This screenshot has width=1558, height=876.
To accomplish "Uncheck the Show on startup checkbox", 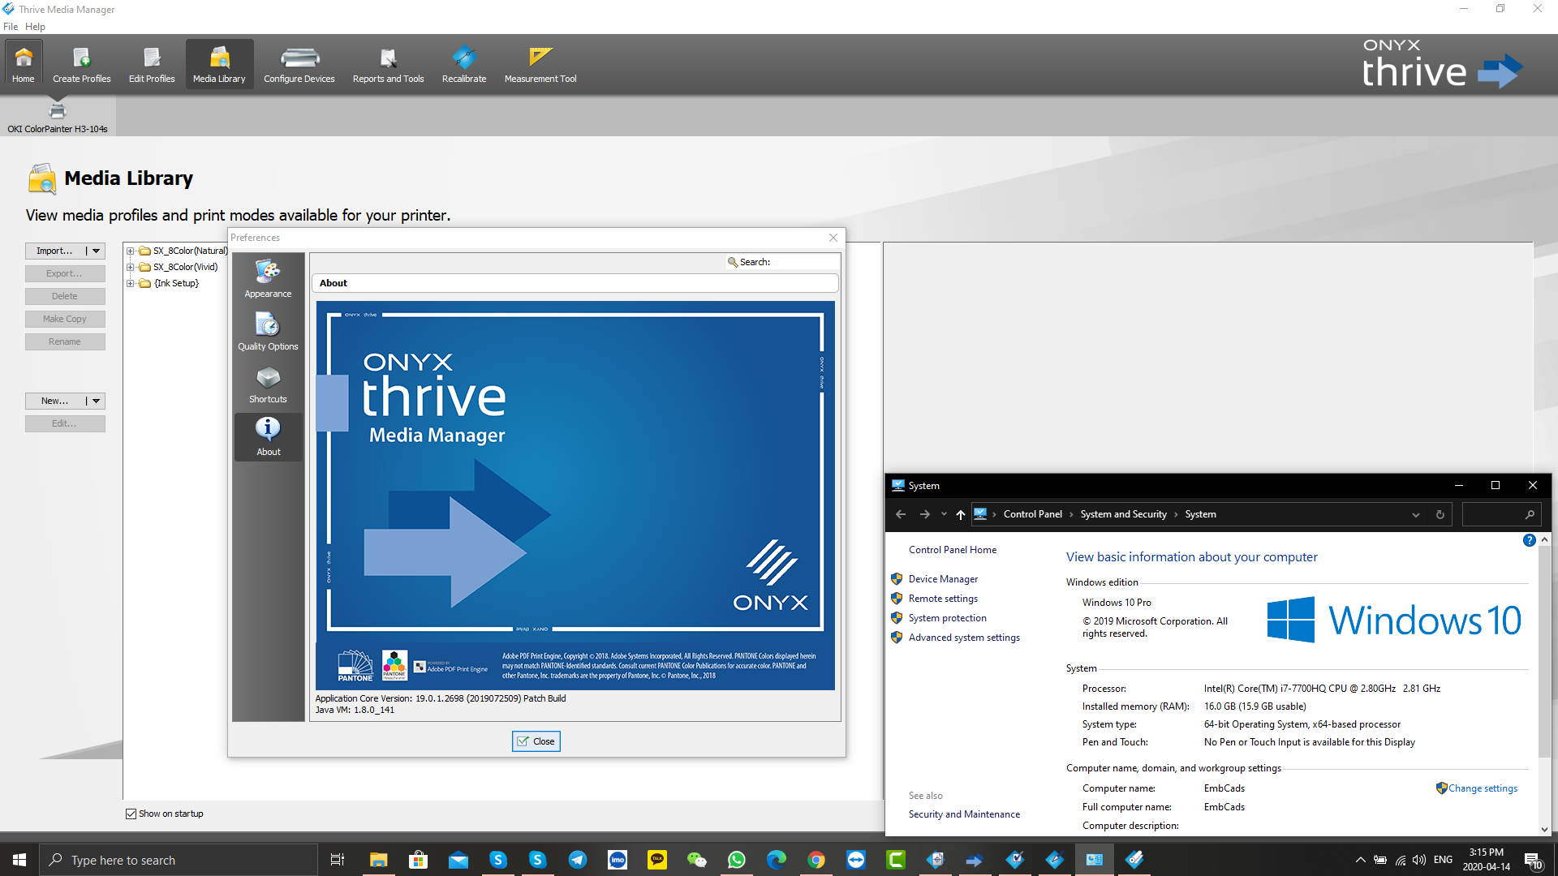I will (131, 814).
